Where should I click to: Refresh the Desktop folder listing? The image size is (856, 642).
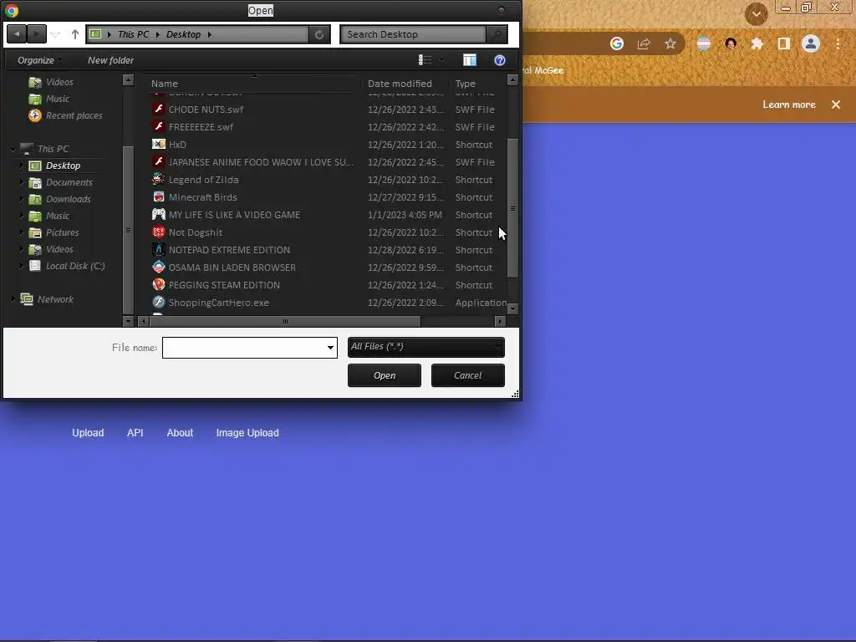(319, 34)
